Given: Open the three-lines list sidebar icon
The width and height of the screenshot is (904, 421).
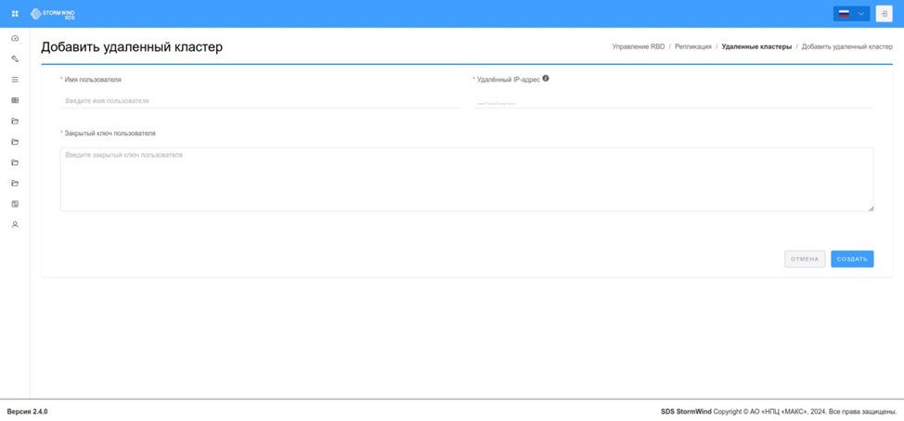Looking at the screenshot, I should 15,80.
